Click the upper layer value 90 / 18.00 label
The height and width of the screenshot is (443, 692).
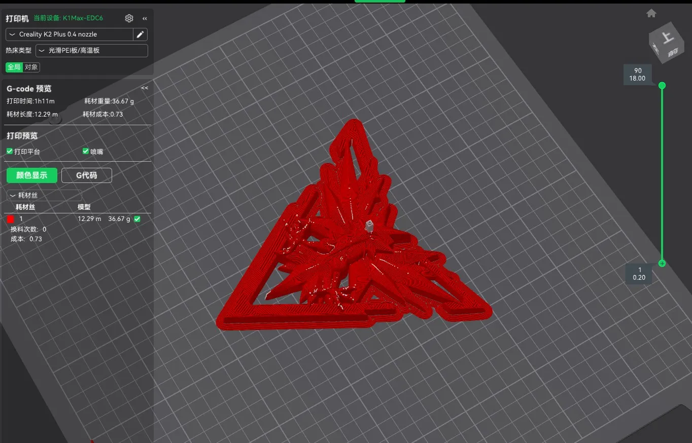coord(637,75)
